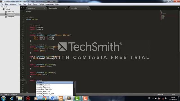Open the orange Camtasia recorder taskbar icon
The height and width of the screenshot is (101, 180).
coord(85,98)
